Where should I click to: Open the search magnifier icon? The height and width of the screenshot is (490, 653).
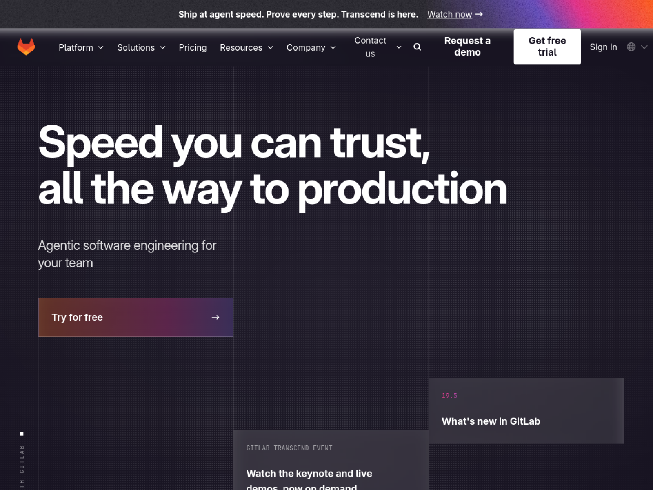point(417,47)
